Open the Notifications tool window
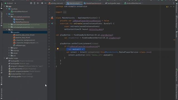Image resolution: width=178 pixels, height=100 pixels. click(x=177, y=8)
